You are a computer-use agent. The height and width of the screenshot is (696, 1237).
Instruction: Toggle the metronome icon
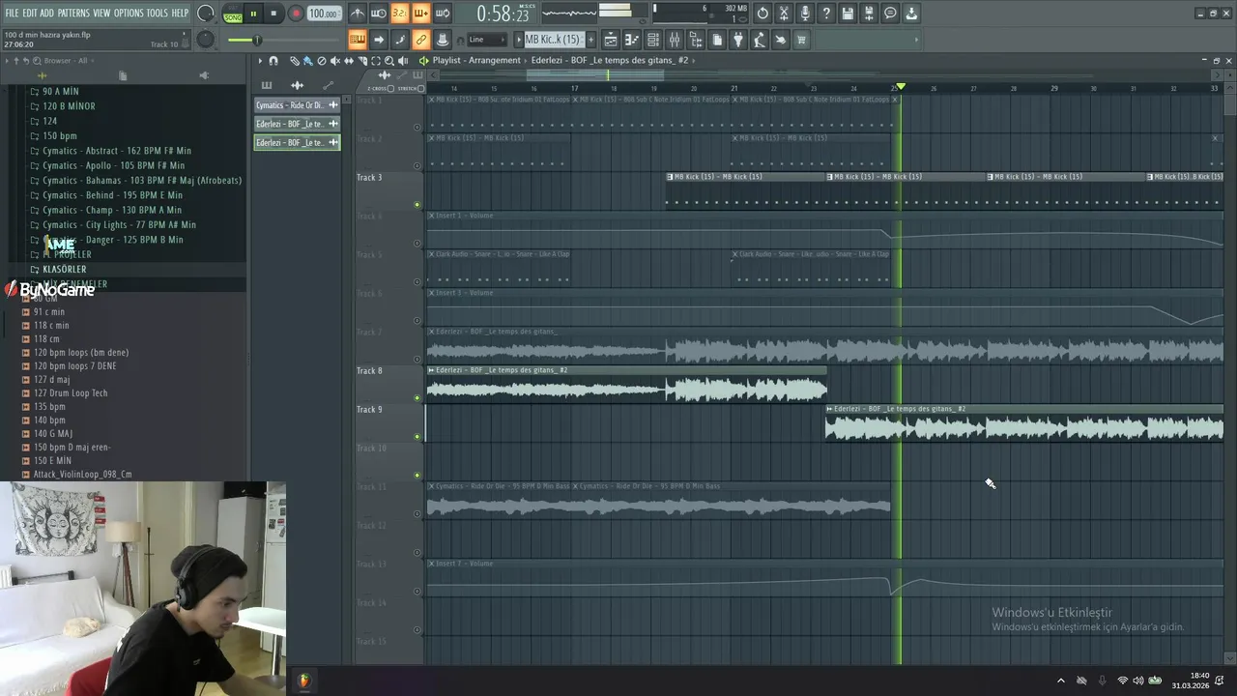click(x=358, y=14)
